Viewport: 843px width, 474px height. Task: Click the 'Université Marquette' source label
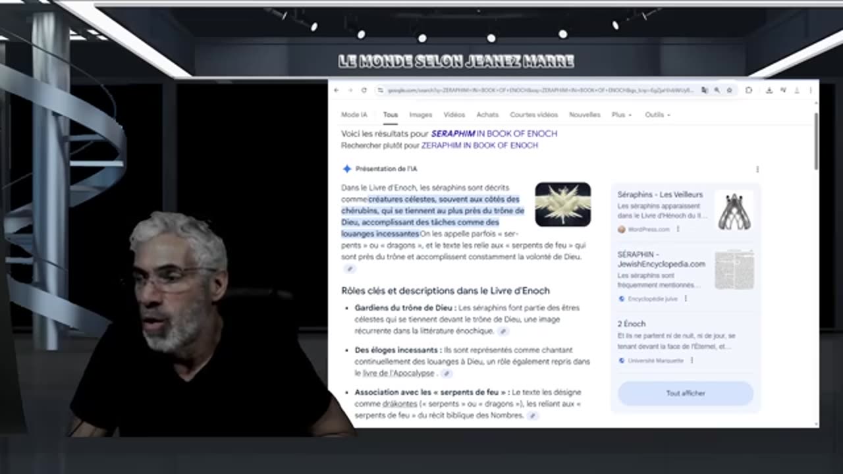point(656,360)
